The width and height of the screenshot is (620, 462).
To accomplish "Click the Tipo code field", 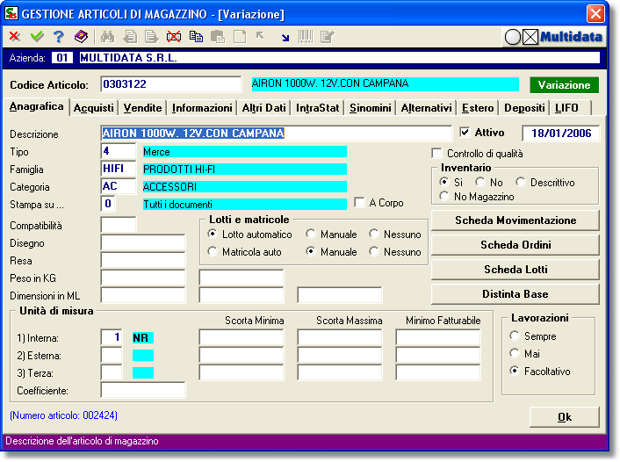I will coord(119,151).
